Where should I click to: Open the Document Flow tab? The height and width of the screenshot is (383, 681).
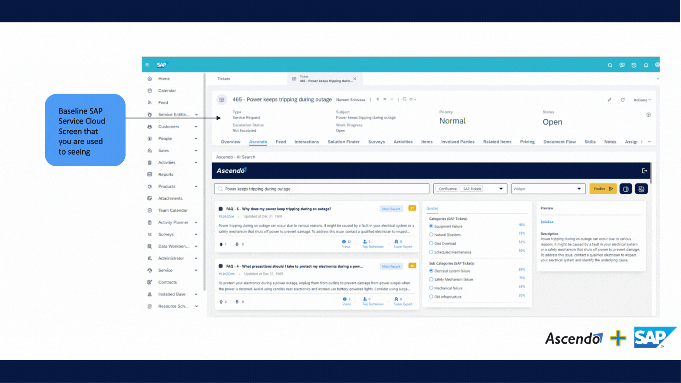559,142
